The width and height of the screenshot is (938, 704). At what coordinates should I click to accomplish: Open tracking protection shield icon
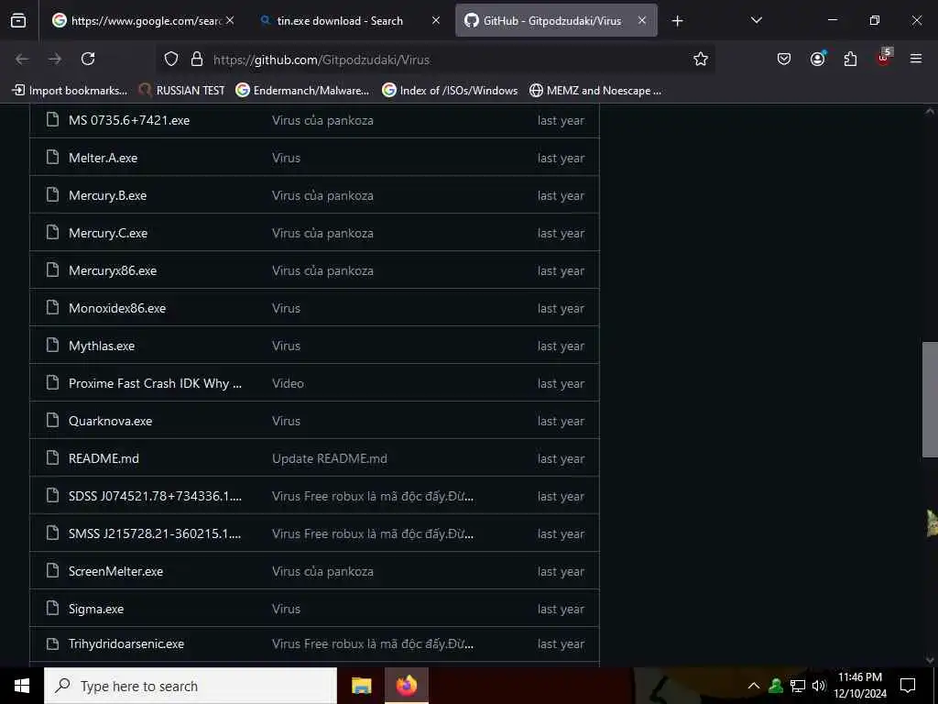(171, 60)
